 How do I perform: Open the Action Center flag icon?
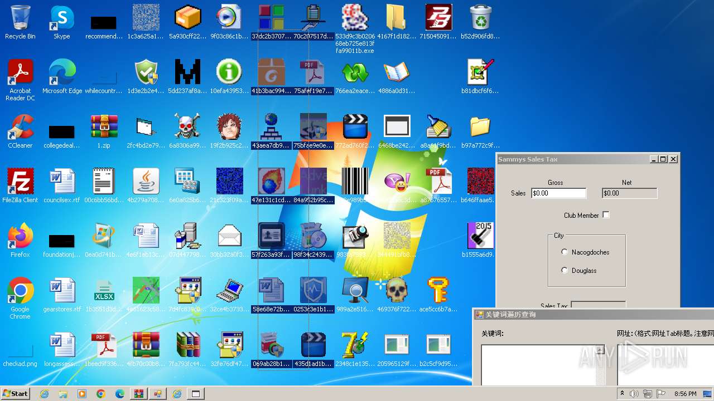[661, 394]
